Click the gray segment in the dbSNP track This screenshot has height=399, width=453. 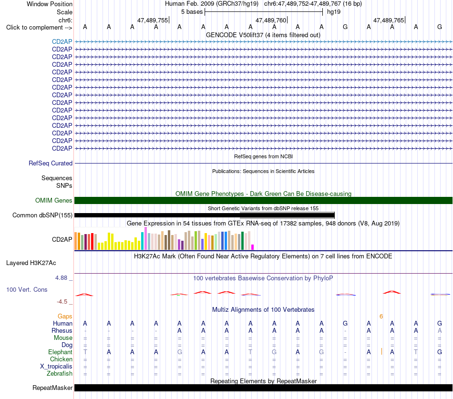click(287, 215)
